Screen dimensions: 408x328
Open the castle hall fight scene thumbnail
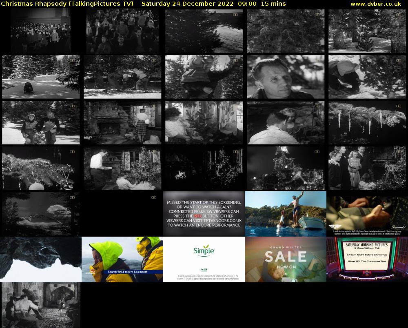point(41,305)
